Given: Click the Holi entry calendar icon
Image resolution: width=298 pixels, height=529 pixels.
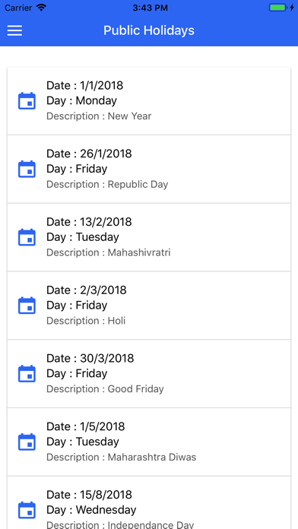Looking at the screenshot, I should point(27,305).
